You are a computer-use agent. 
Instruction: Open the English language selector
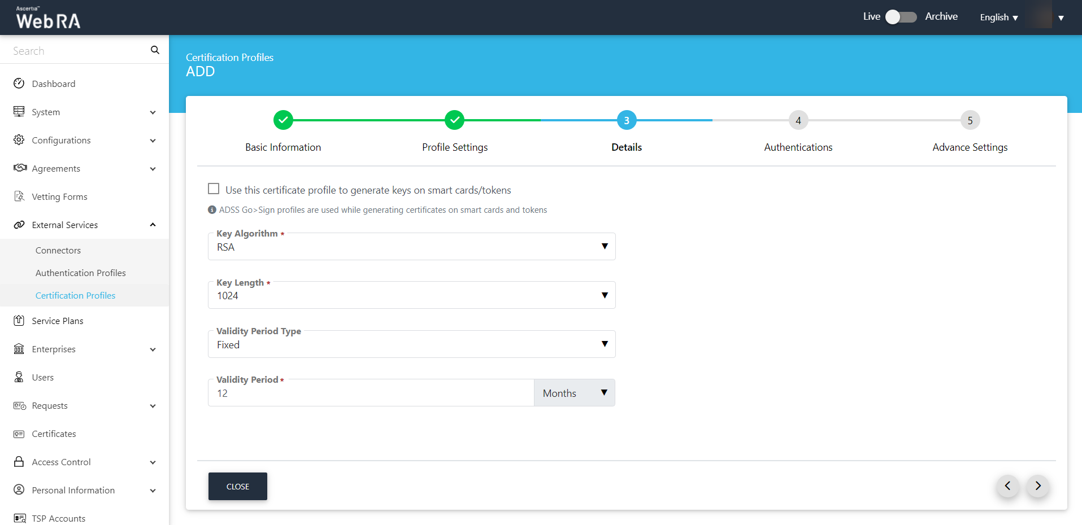998,17
